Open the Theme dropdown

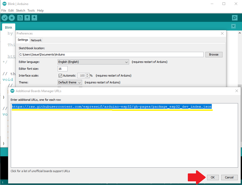click(x=70, y=82)
